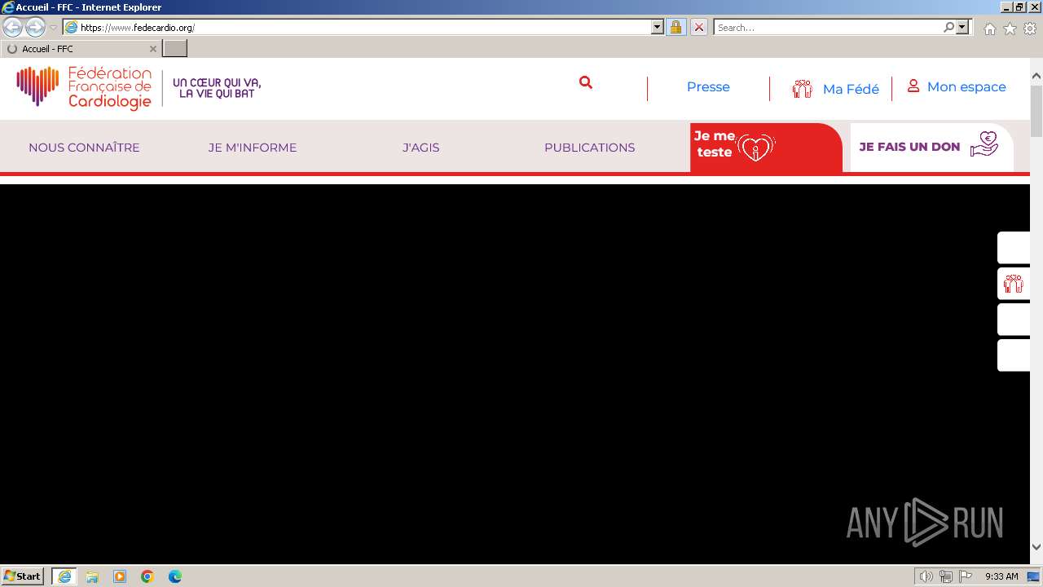Click the Show desktop button
The height and width of the screenshot is (587, 1043).
click(1034, 576)
